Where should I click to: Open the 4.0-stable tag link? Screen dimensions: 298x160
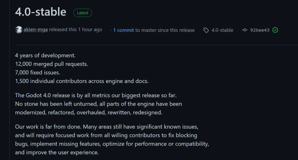pyautogui.click(x=222, y=30)
